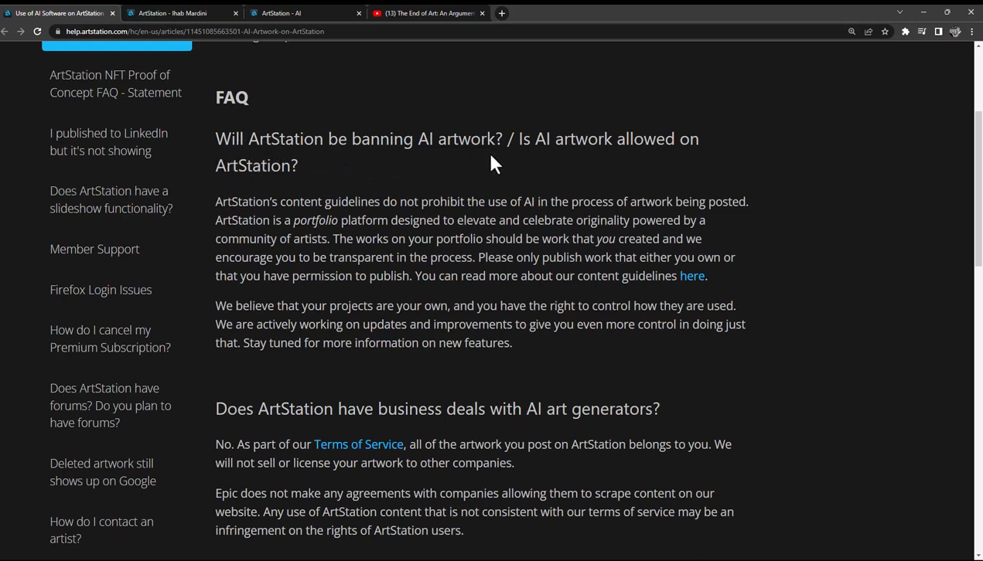Close the ArtStation - AI tab
This screenshot has height=561, width=983.
(359, 13)
